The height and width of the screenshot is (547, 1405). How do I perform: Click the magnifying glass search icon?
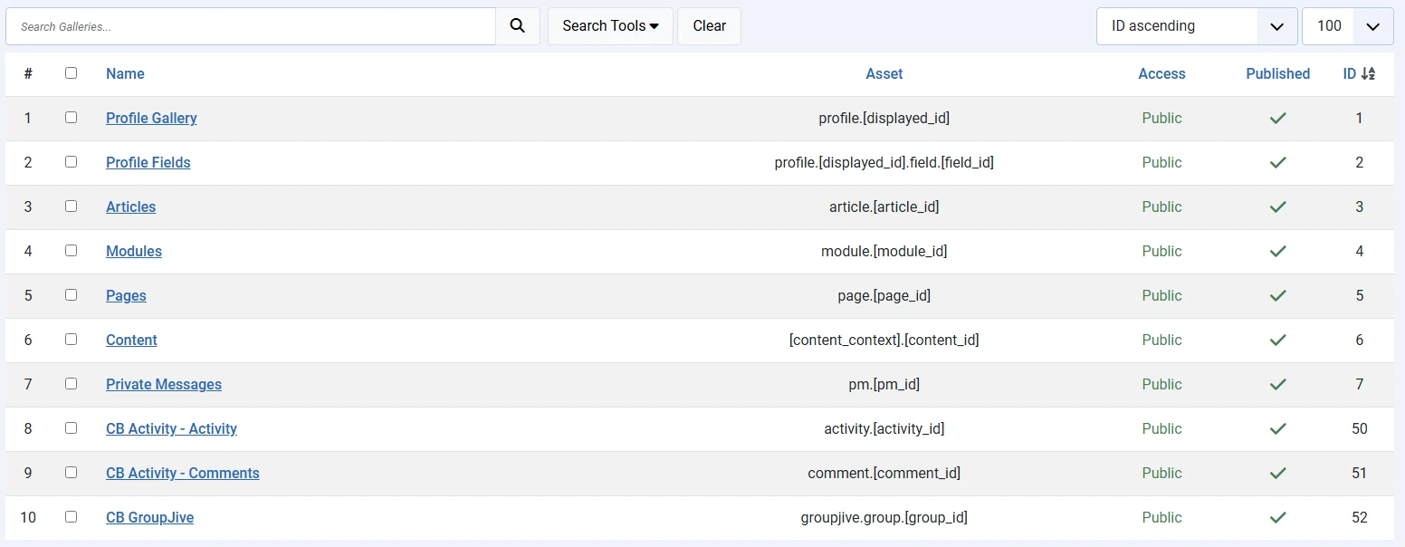click(x=517, y=26)
